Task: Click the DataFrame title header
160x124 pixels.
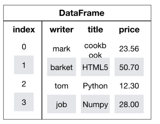Action: [82, 13]
